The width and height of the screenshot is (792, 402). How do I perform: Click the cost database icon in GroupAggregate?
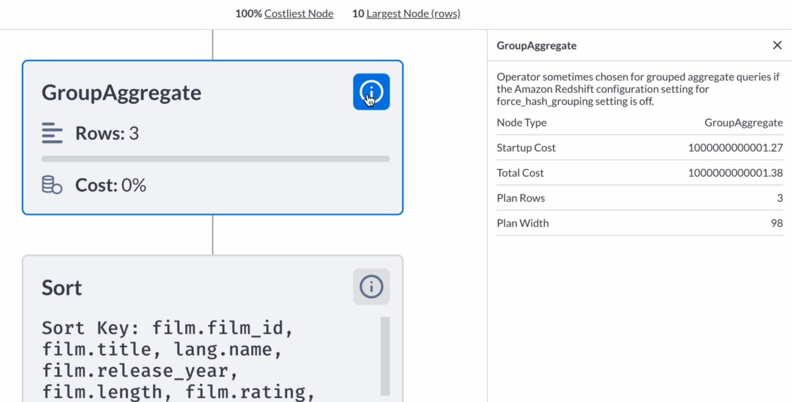[x=52, y=185]
